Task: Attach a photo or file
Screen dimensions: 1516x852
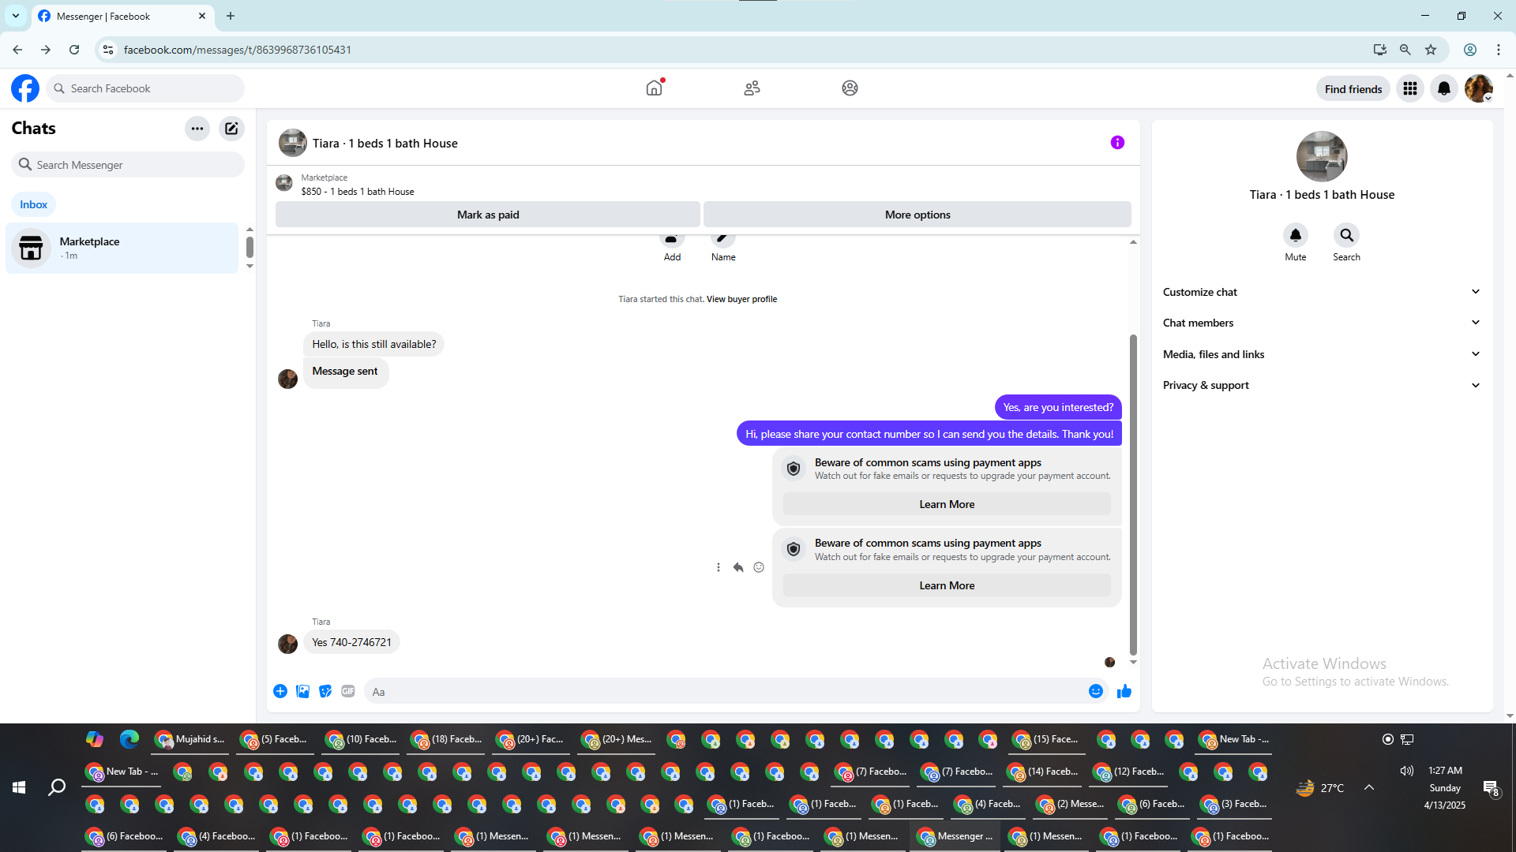Action: (302, 691)
